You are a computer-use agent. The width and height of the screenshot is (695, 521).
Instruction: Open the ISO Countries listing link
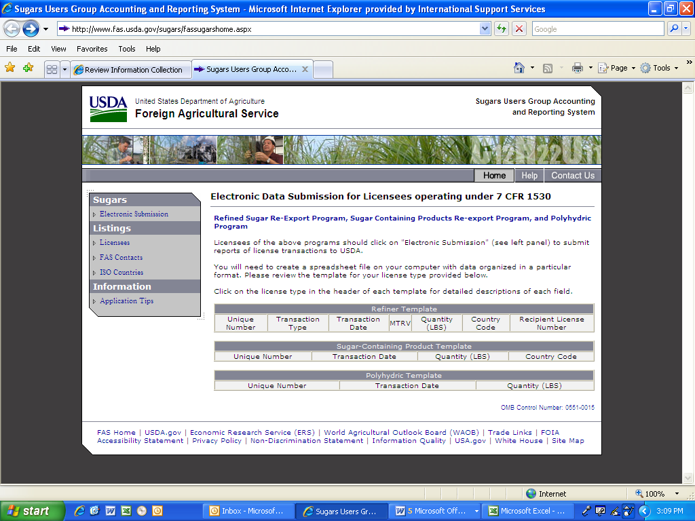pos(121,273)
